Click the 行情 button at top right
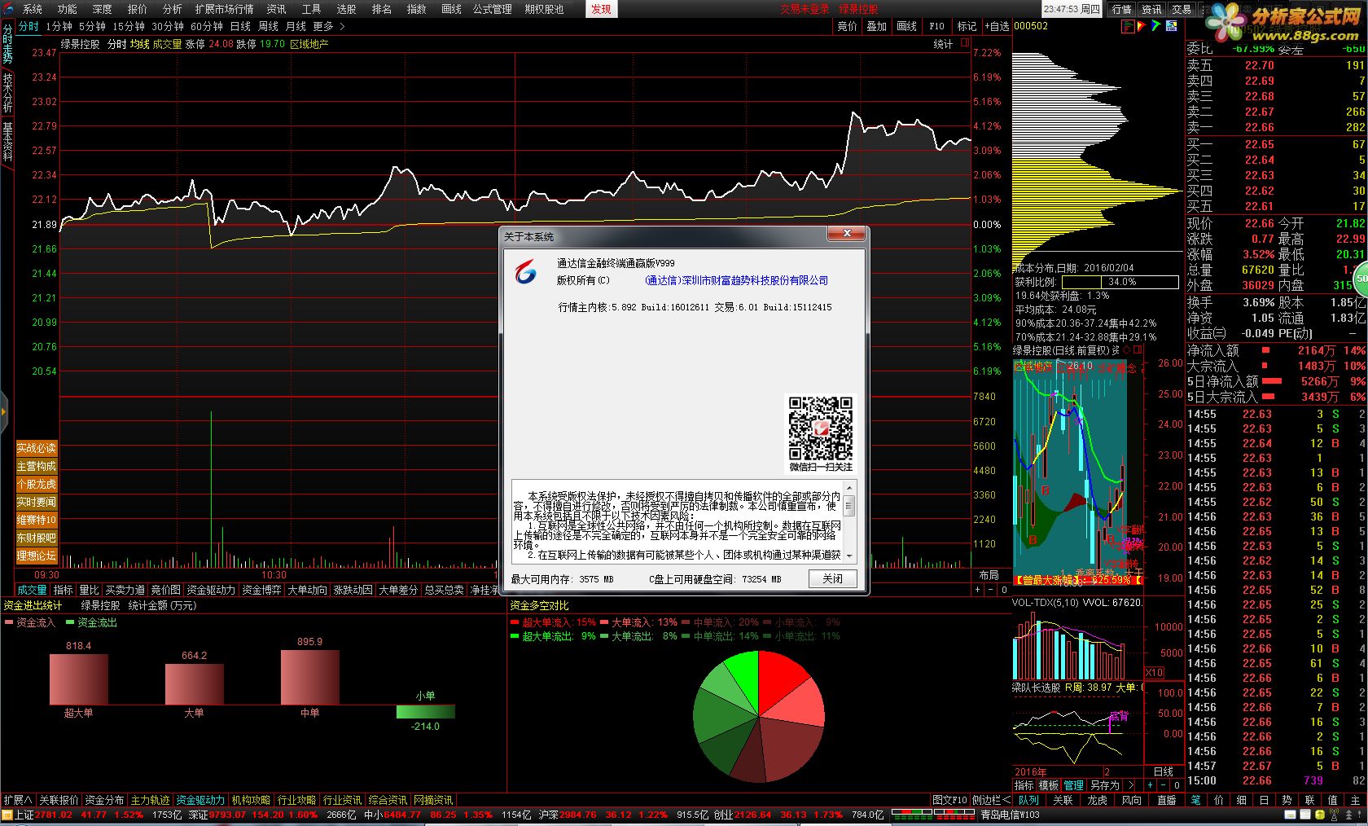The height and width of the screenshot is (826, 1368). 1122,9
